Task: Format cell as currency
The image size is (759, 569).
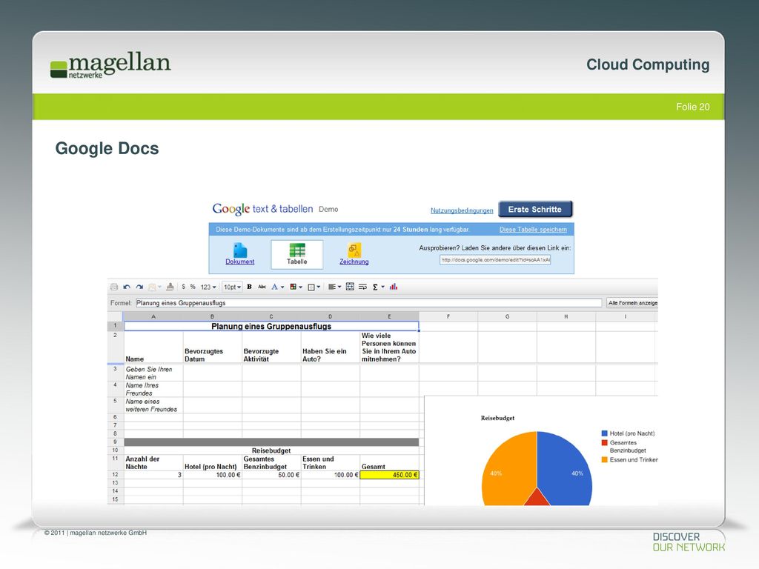Action: point(184,287)
